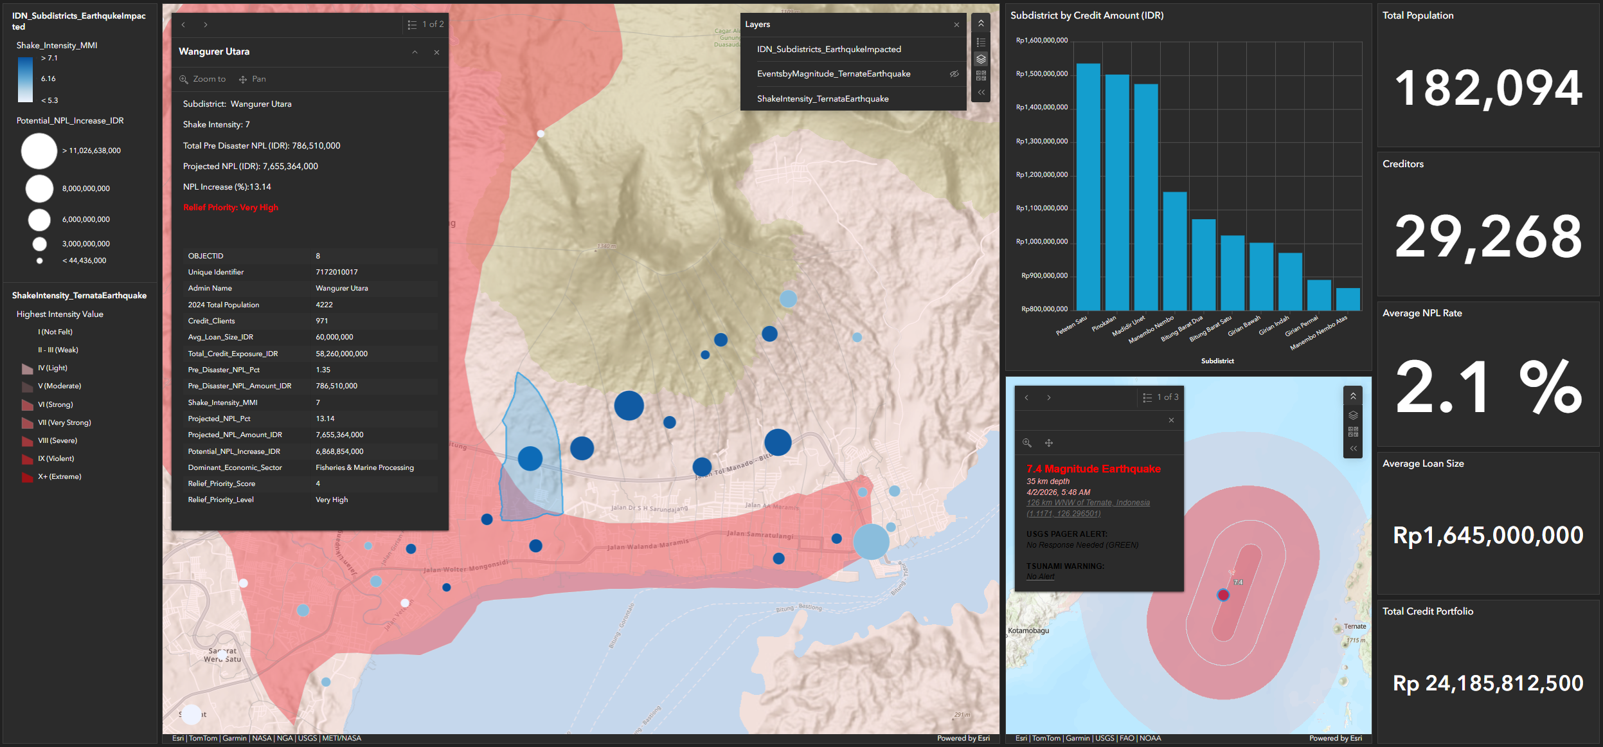1603x747 pixels.
Task: Click the Peteten Satu bar in chart
Action: pos(1088,187)
